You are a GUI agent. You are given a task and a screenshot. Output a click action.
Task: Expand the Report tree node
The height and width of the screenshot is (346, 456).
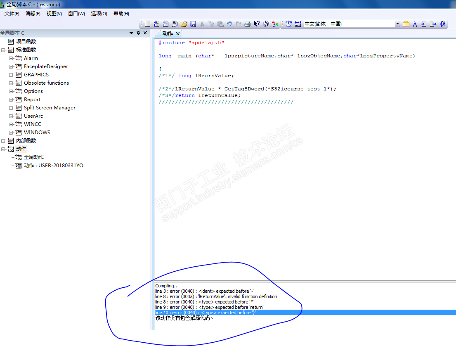(x=11, y=100)
